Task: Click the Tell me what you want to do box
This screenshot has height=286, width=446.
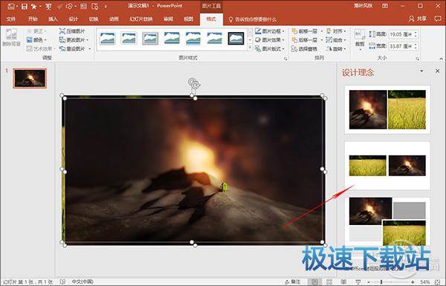Action: point(253,19)
